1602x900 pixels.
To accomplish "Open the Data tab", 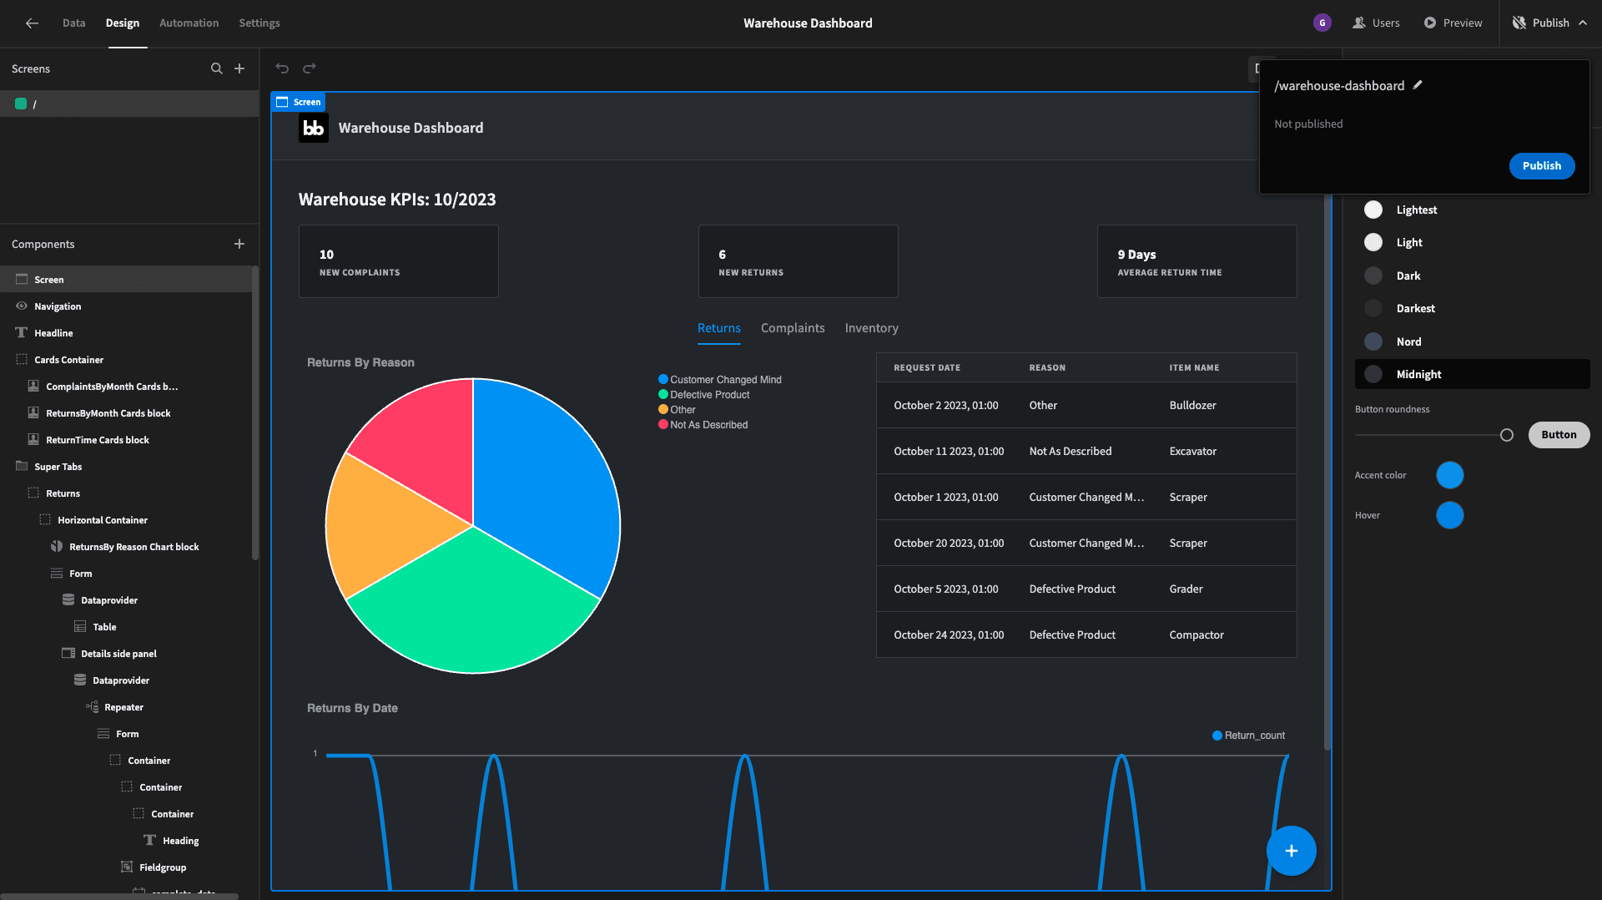I will [x=73, y=23].
